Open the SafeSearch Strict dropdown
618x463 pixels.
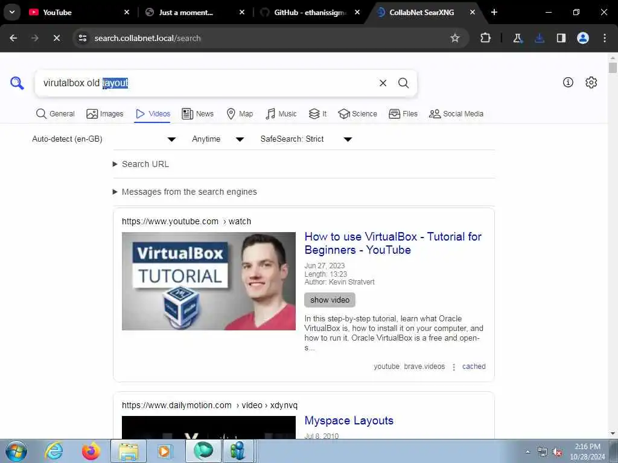pyautogui.click(x=306, y=139)
